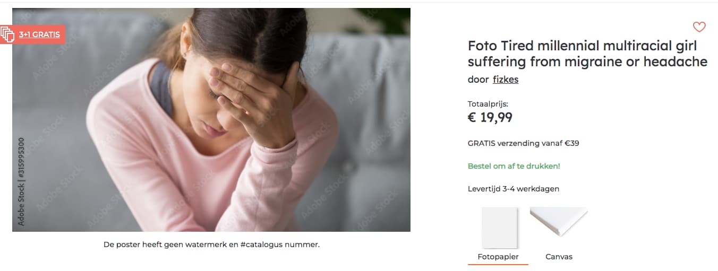
Task: Click the stacked pages icon on promo badge
Action: (7, 34)
